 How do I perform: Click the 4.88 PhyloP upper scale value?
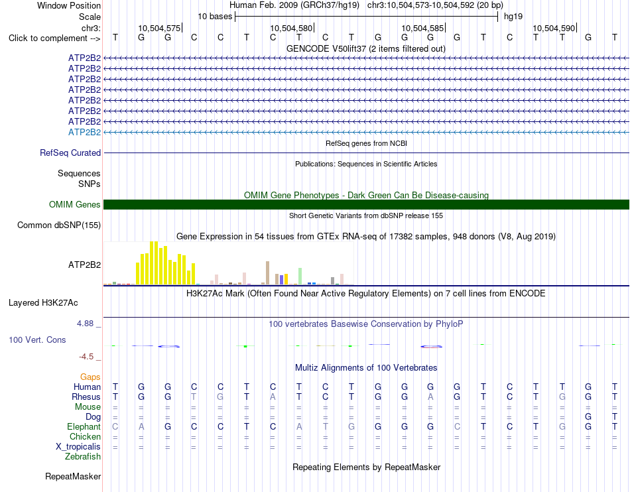point(85,324)
